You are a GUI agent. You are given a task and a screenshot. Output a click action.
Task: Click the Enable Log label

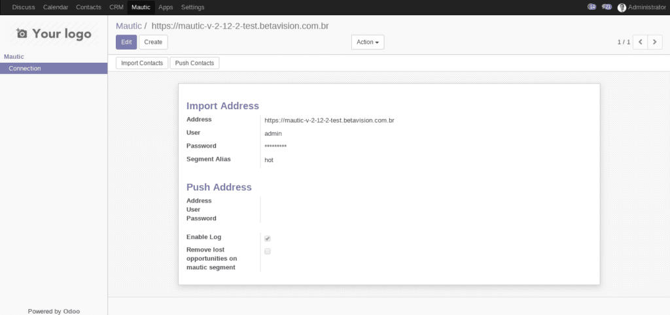click(x=204, y=237)
